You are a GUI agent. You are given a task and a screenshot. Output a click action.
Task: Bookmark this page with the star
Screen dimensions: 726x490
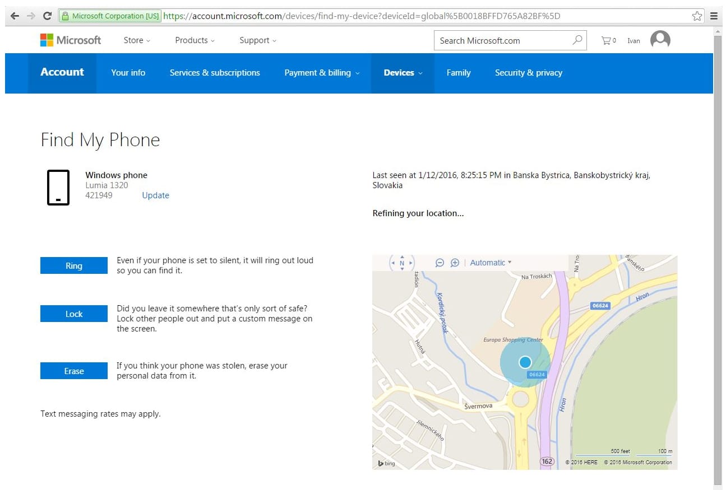[x=697, y=16]
